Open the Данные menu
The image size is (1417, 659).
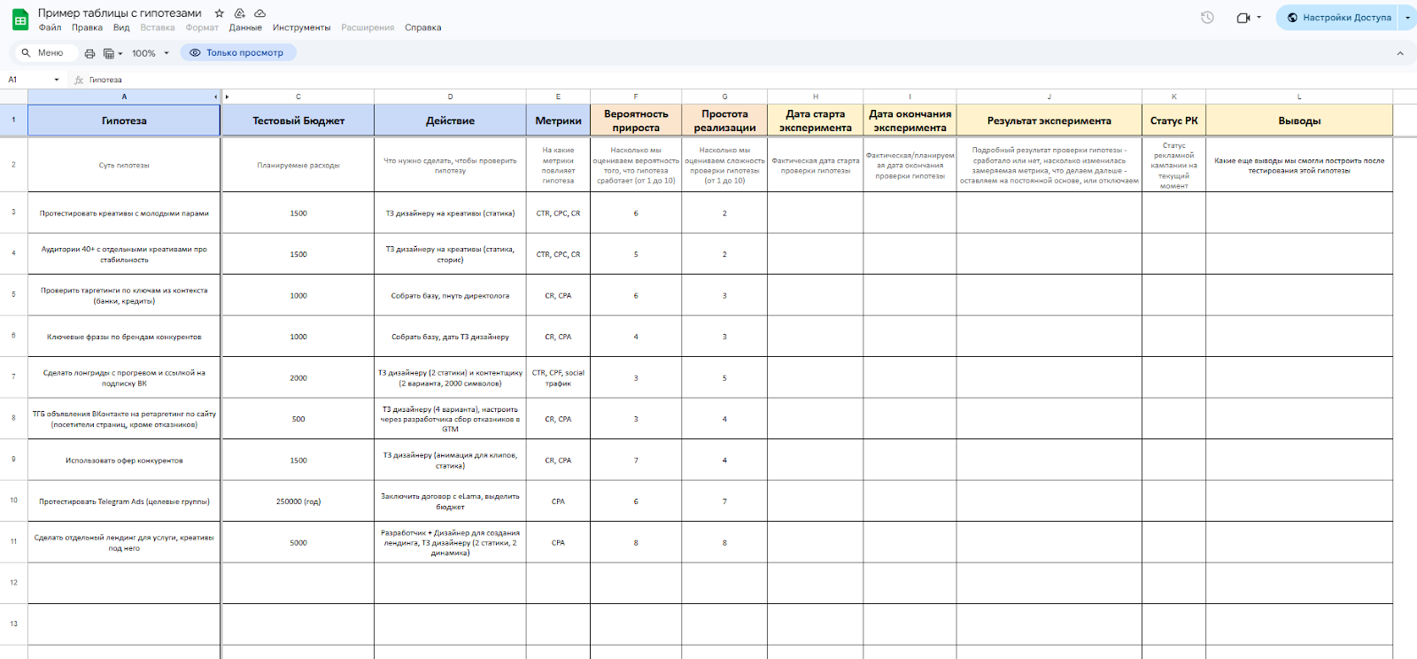coord(245,27)
